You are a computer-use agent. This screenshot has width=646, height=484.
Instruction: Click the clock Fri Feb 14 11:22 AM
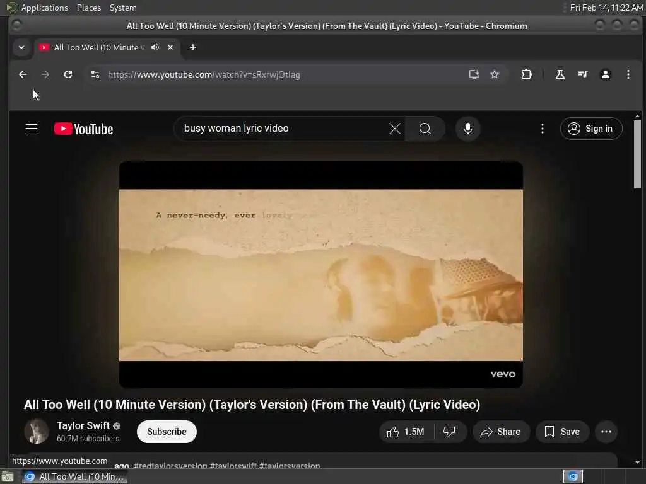pyautogui.click(x=606, y=8)
